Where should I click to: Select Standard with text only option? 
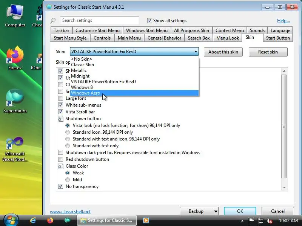tap(68, 146)
